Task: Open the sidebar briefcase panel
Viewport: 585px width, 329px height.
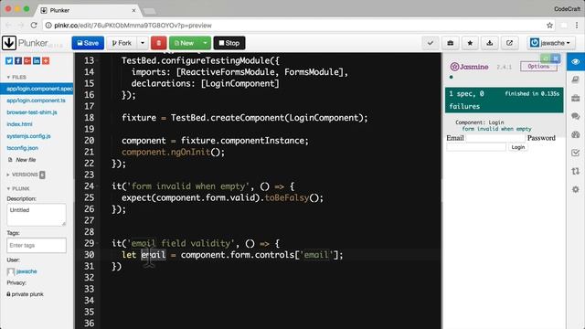Action: (x=576, y=98)
